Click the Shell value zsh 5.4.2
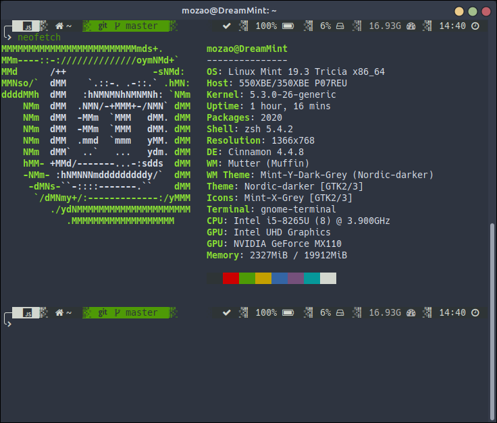 269,129
